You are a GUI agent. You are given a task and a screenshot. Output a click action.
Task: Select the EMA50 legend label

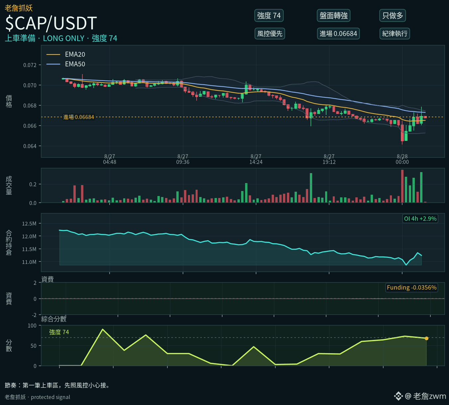75,64
